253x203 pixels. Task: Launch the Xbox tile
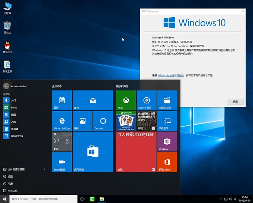pyautogui.click(x=126, y=100)
